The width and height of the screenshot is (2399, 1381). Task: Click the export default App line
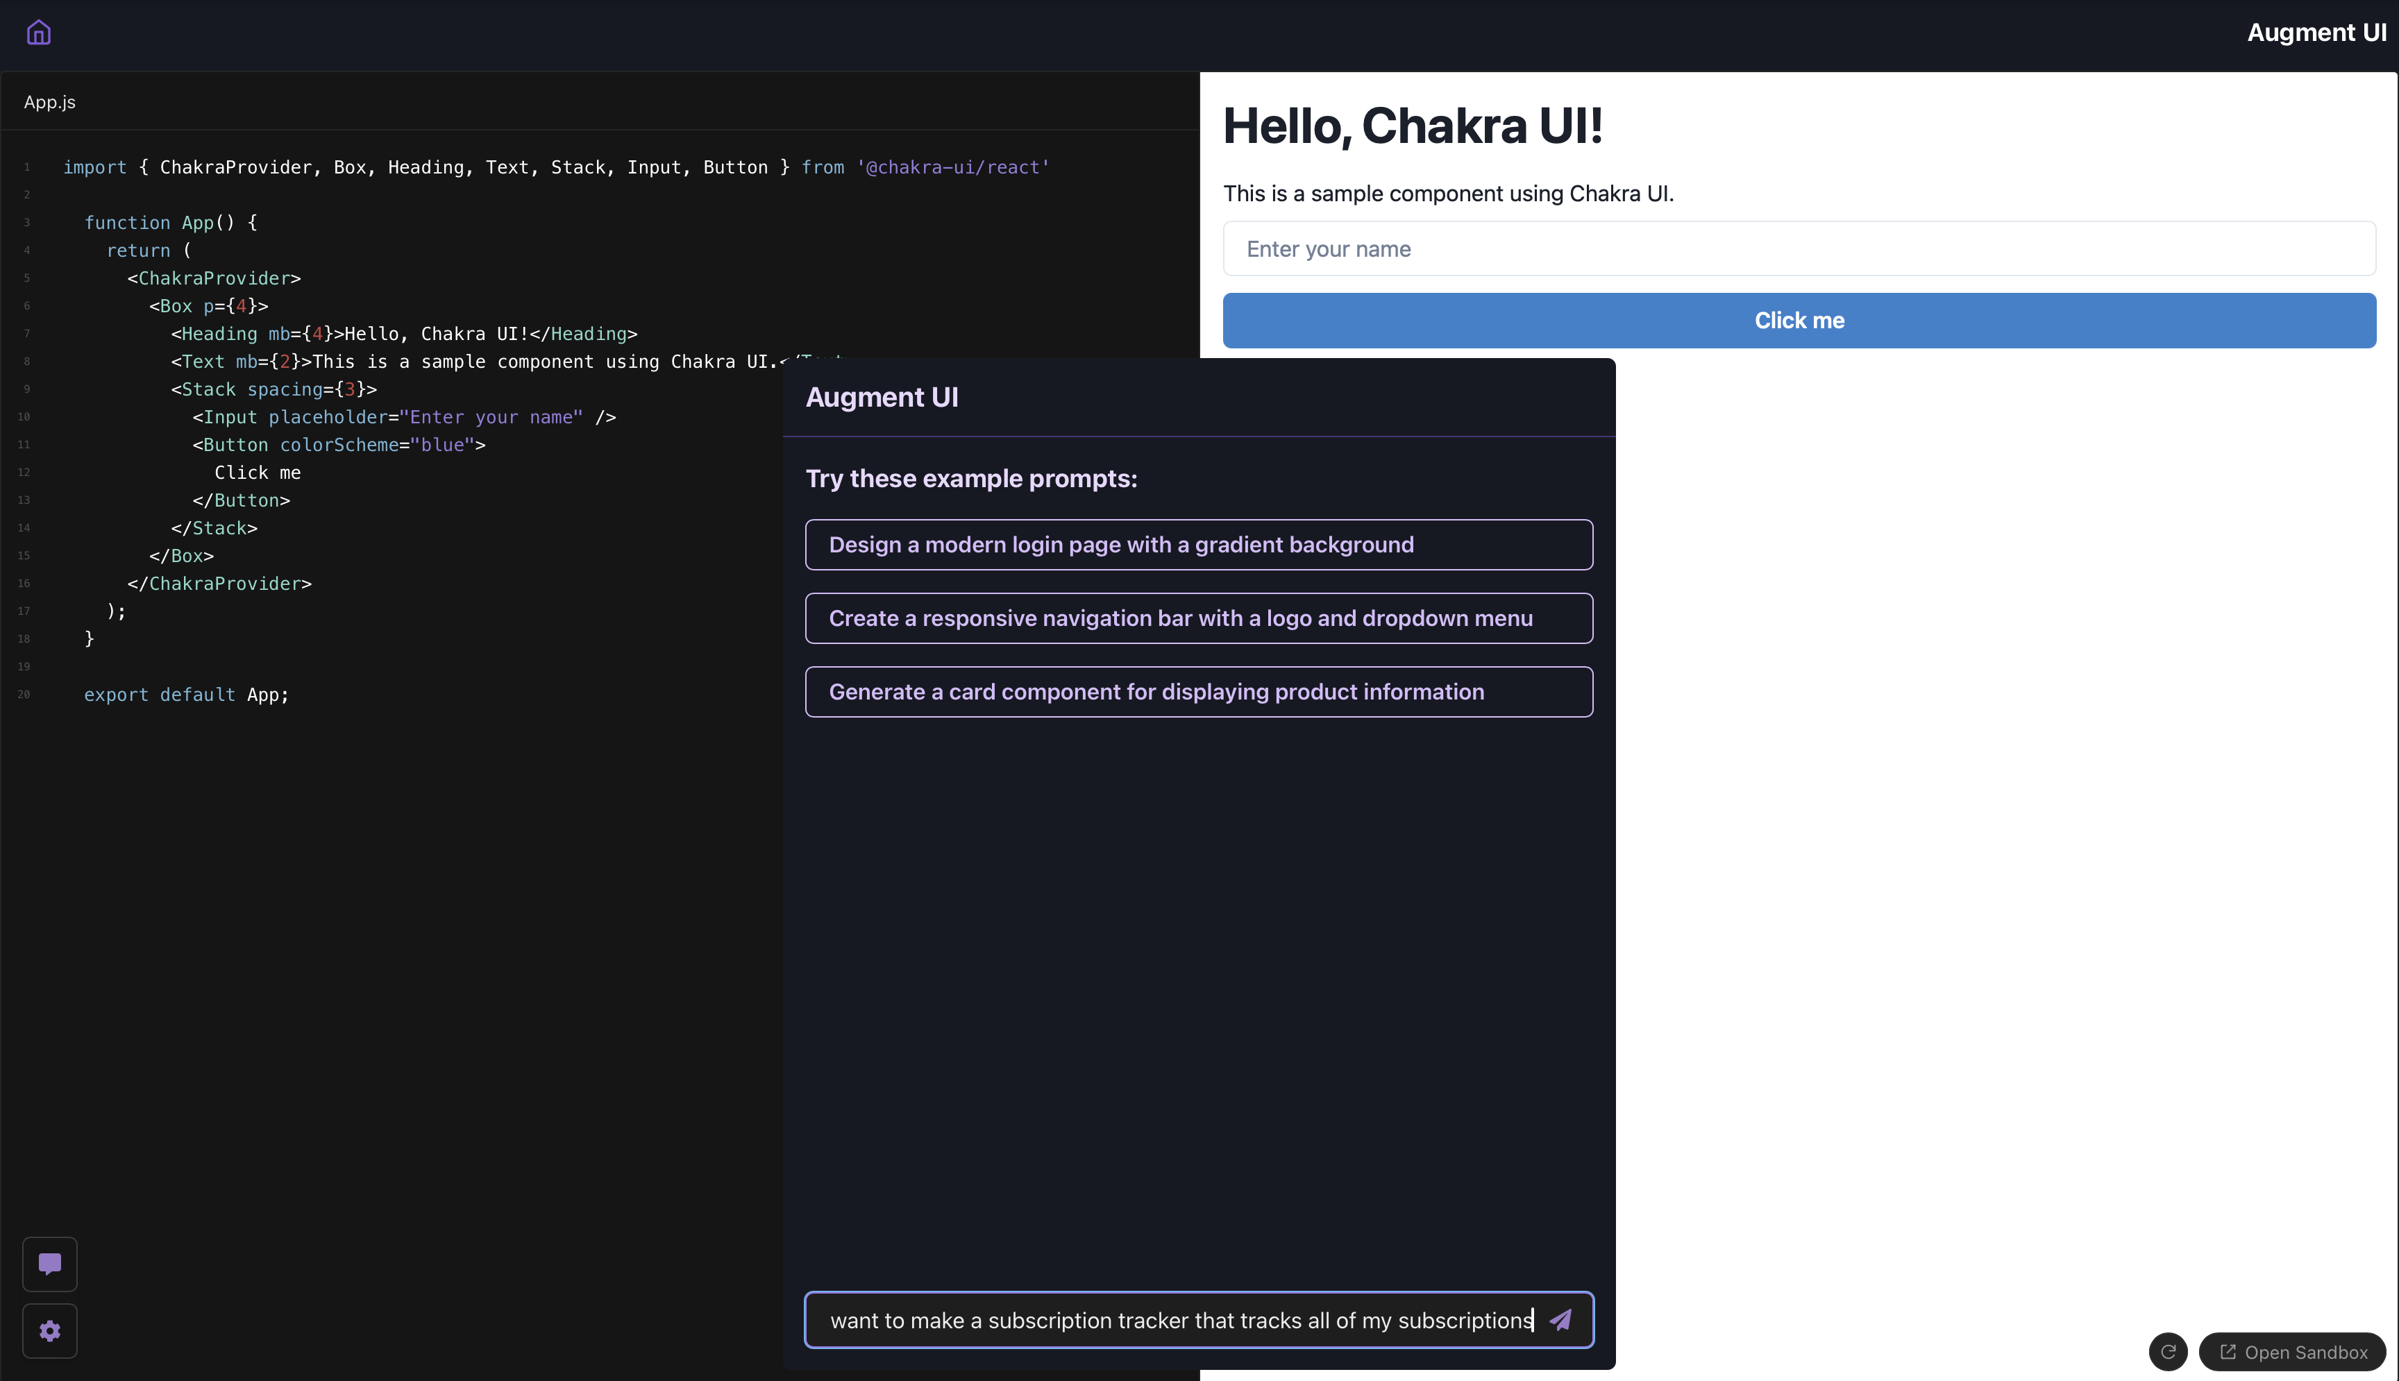tap(186, 694)
